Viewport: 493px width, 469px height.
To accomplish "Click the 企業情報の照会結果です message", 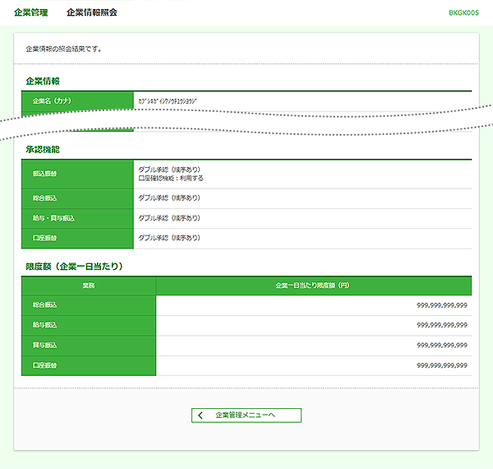I will pos(63,49).
